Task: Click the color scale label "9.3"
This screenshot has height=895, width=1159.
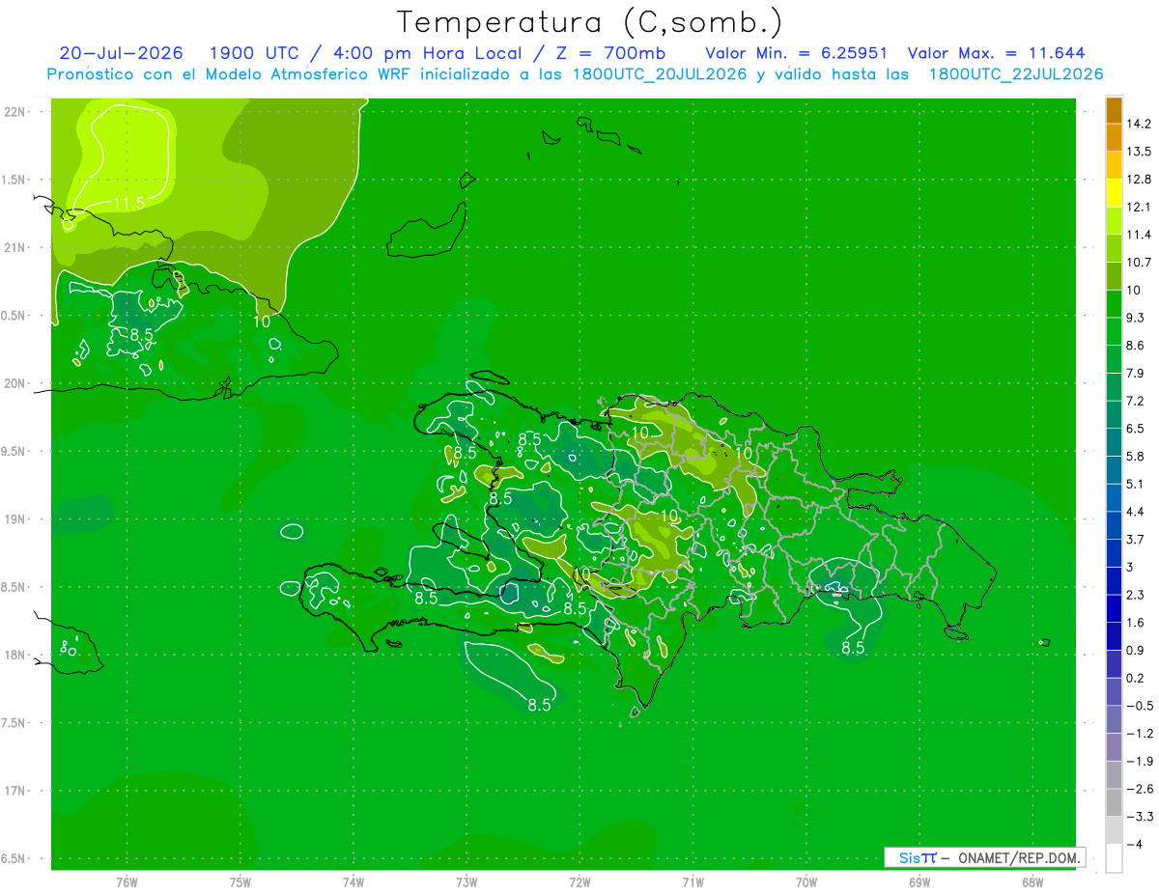Action: tap(1136, 318)
